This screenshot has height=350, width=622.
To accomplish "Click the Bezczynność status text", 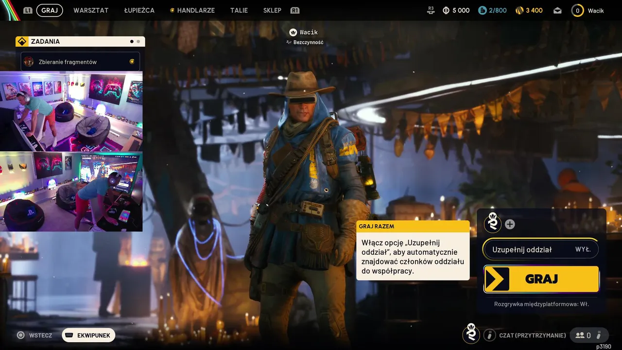I will tap(308, 42).
